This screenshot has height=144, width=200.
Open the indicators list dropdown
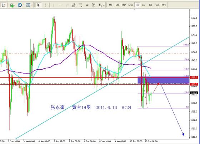12,5
